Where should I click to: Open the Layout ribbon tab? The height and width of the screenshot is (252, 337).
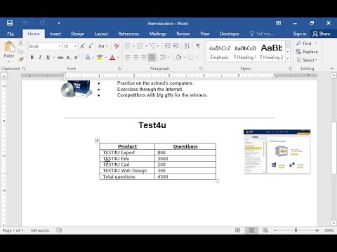click(x=101, y=34)
